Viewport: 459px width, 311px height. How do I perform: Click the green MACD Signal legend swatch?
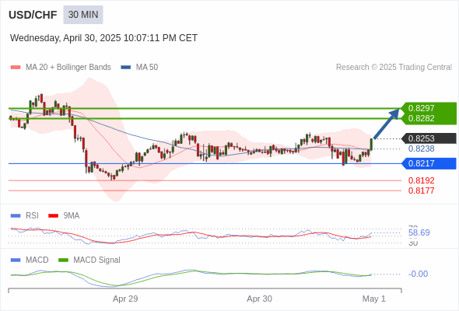pos(63,260)
